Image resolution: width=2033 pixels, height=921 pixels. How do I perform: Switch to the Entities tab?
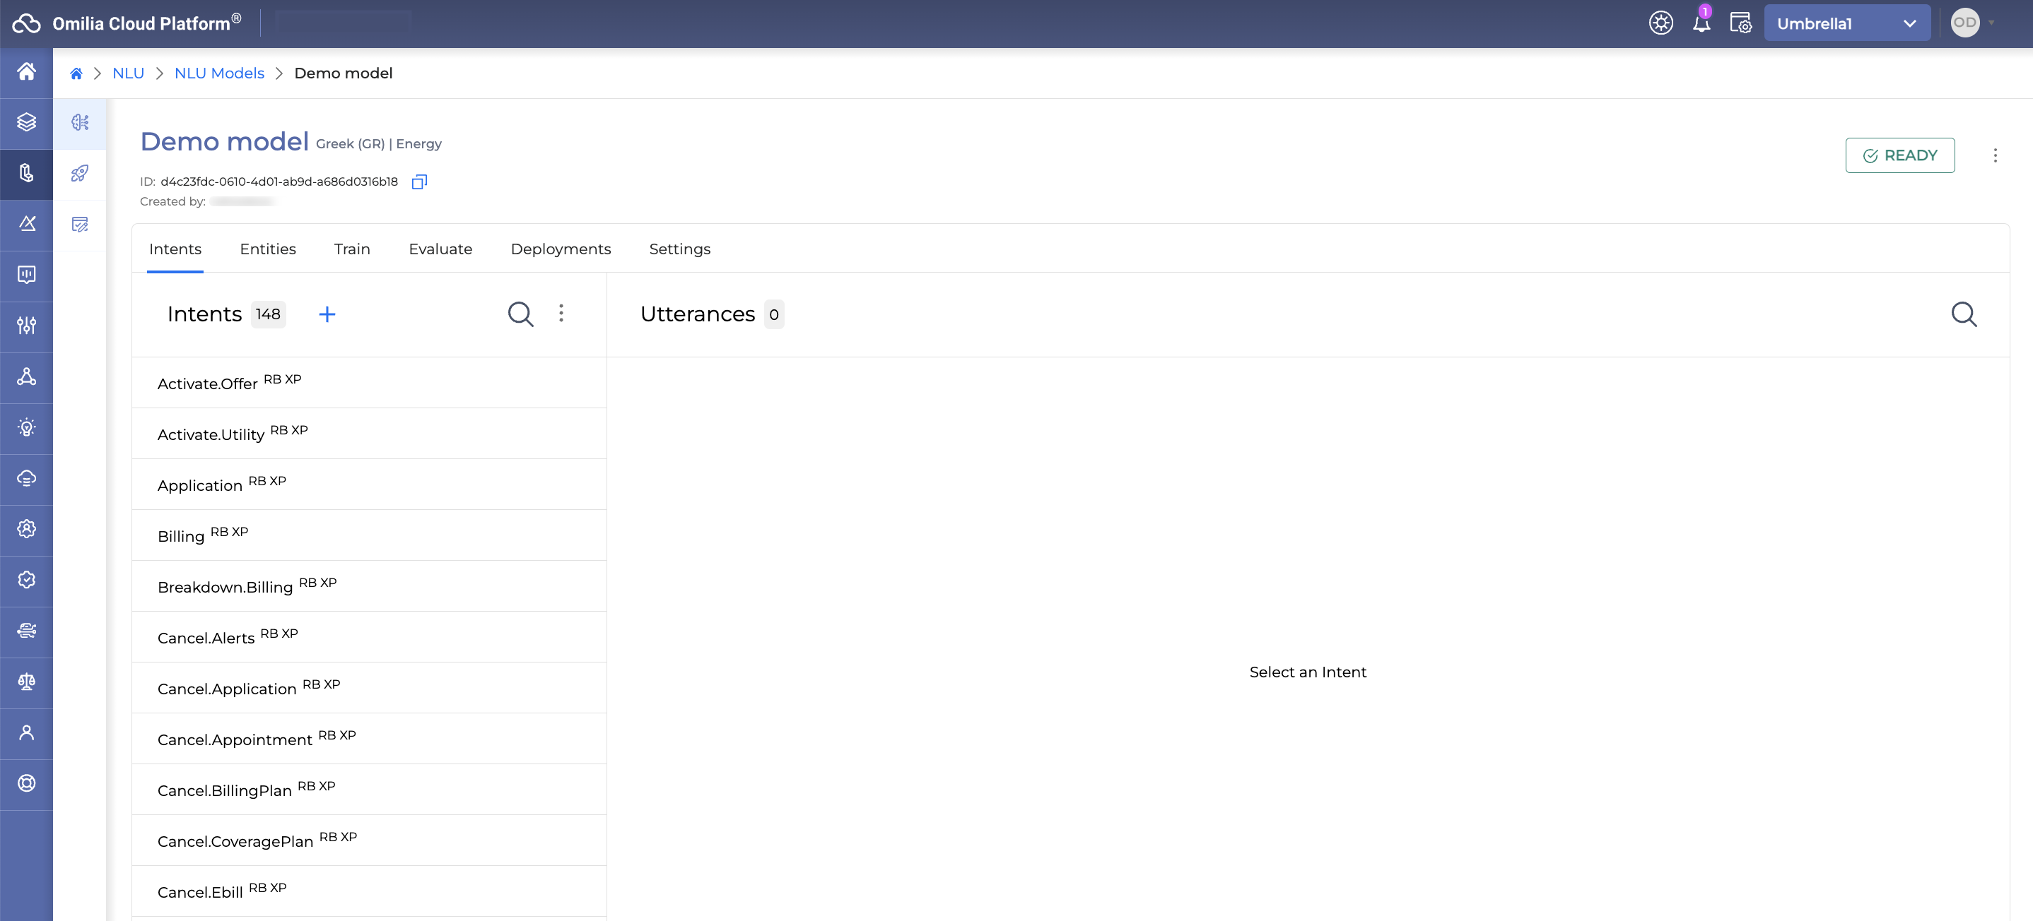point(267,249)
